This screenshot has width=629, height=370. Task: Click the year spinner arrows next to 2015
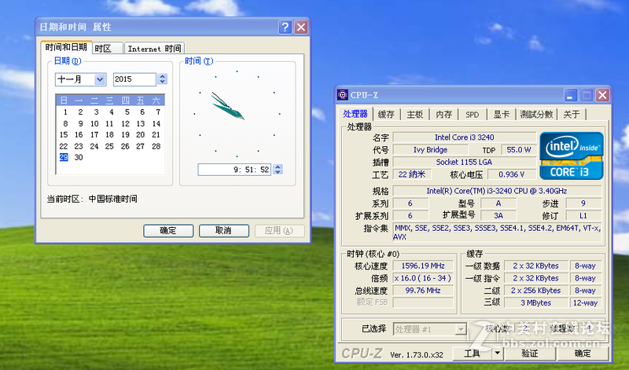[162, 79]
